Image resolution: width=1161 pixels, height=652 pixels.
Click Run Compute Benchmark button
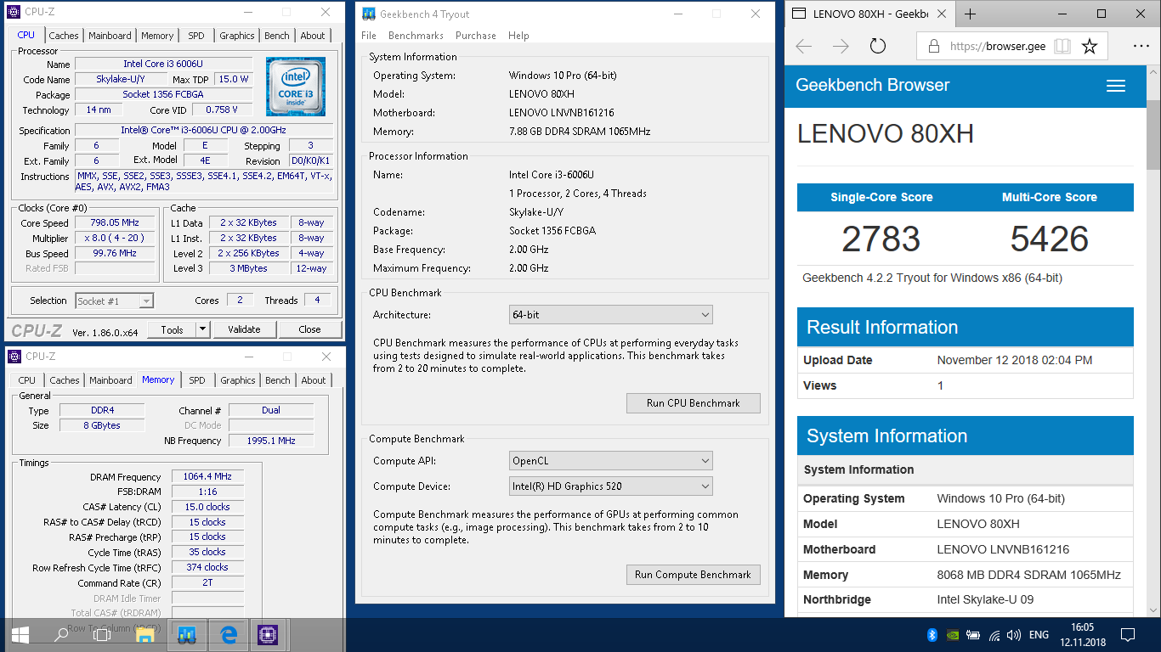point(694,575)
